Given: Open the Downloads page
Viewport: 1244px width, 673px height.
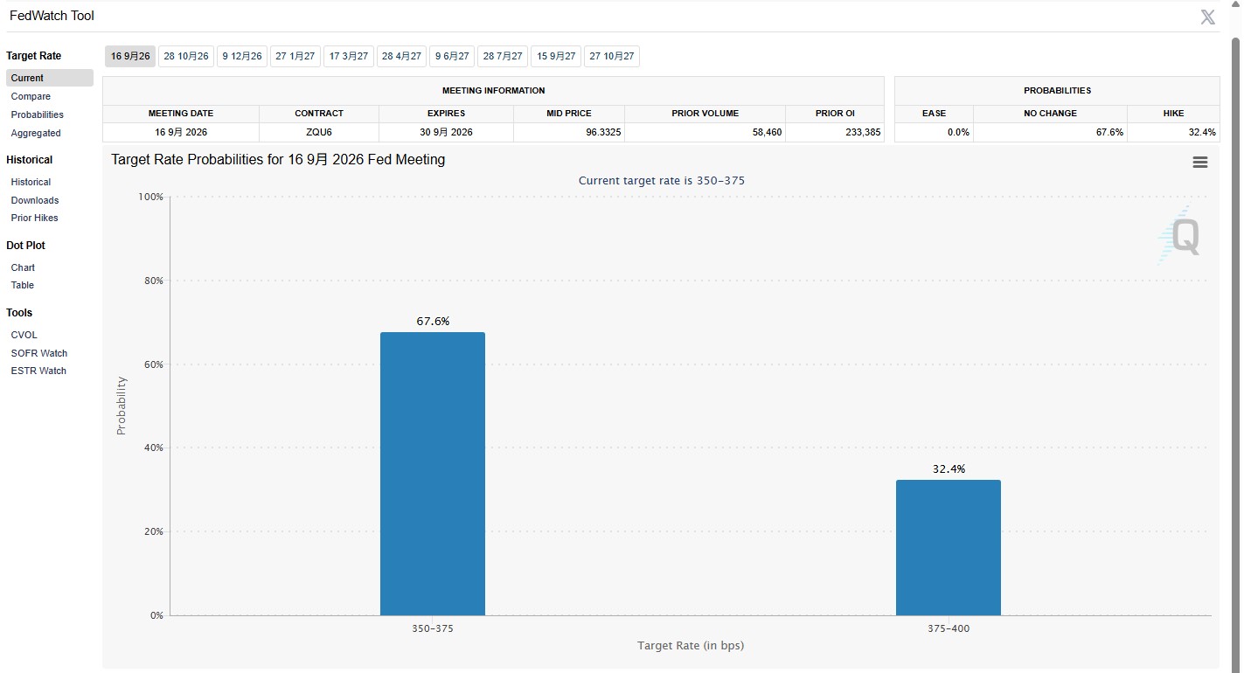Looking at the screenshot, I should coord(35,200).
